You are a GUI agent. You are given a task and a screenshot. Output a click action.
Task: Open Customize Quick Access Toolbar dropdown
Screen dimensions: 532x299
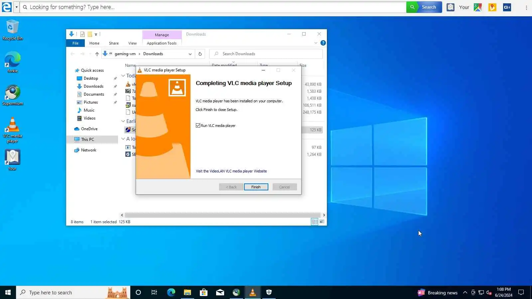pyautogui.click(x=96, y=34)
